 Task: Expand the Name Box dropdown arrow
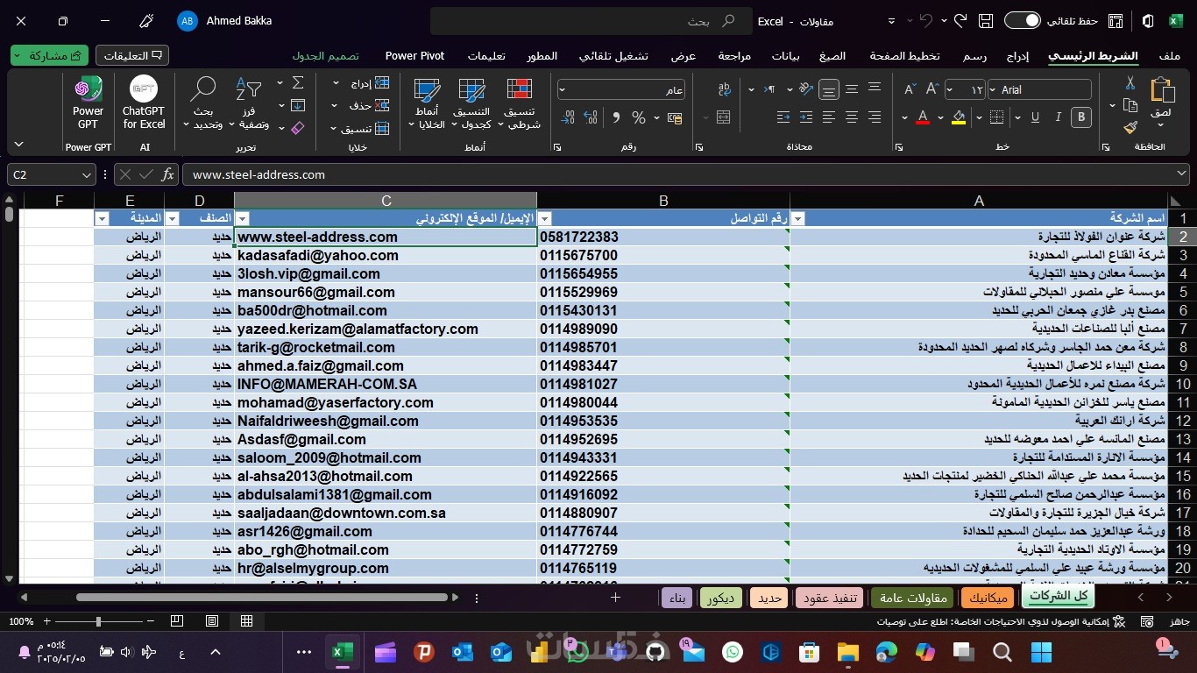[86, 175]
